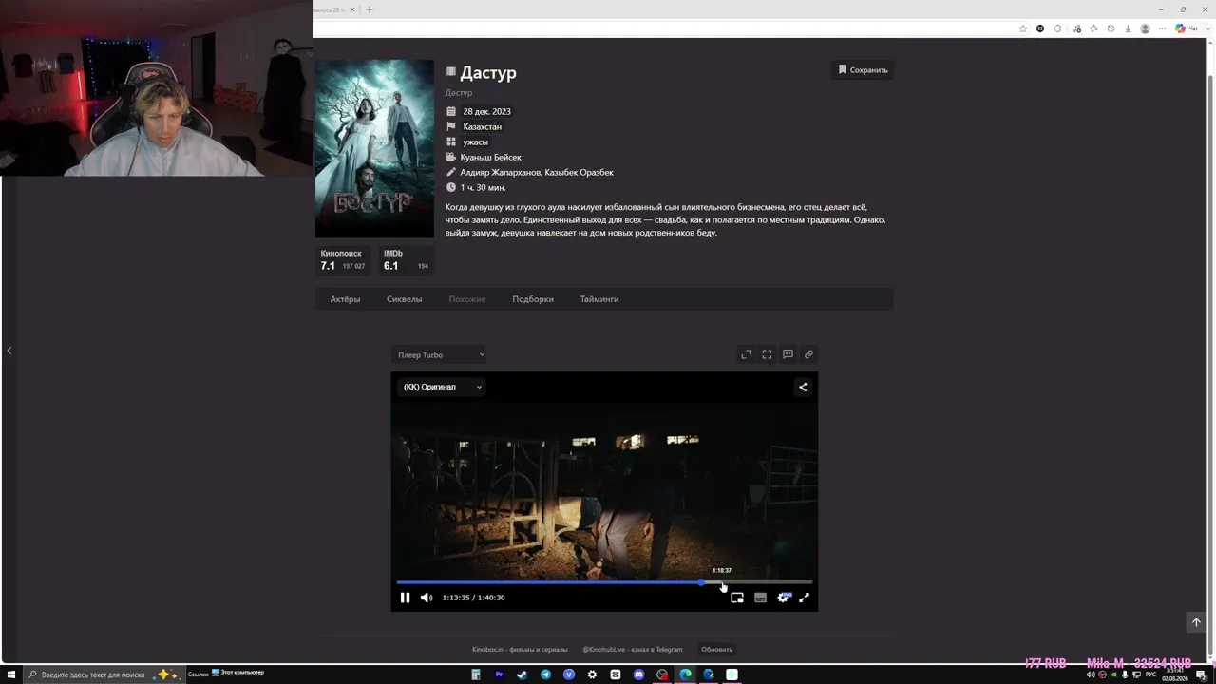Click the expand player icon above video
The image size is (1216, 684).
(x=746, y=354)
